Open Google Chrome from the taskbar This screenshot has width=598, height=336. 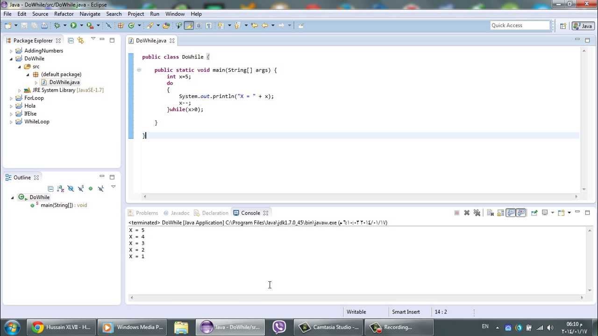[x=62, y=327]
